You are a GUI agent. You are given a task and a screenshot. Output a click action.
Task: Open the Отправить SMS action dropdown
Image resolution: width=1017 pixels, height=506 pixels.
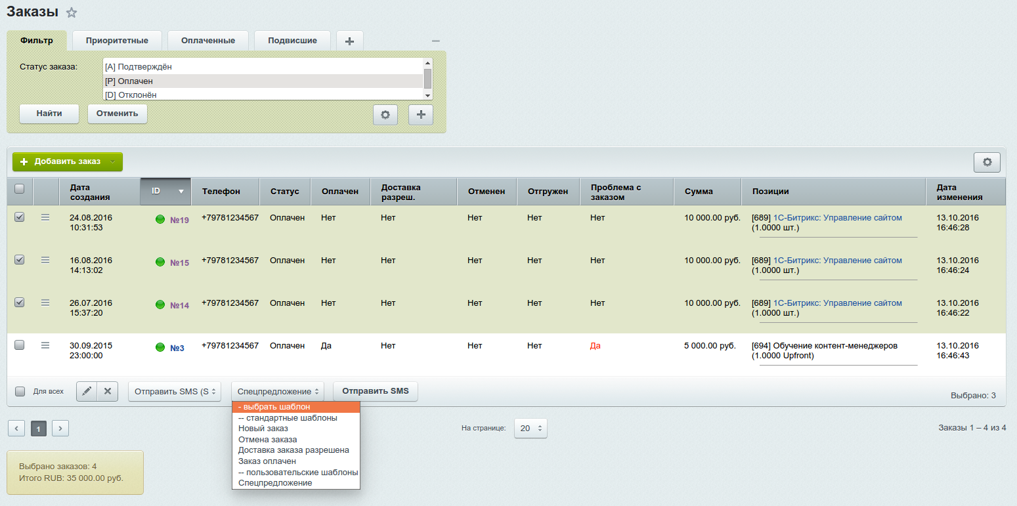tap(174, 392)
